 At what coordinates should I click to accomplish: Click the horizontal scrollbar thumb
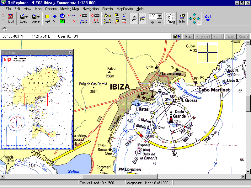(x=120, y=177)
